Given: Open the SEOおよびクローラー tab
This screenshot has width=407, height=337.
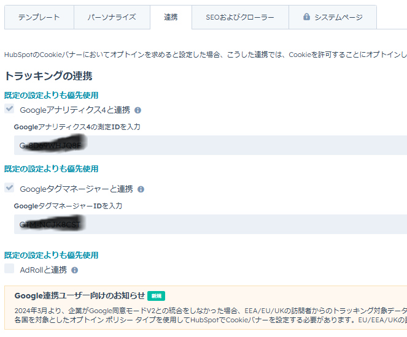Looking at the screenshot, I should click(x=240, y=17).
